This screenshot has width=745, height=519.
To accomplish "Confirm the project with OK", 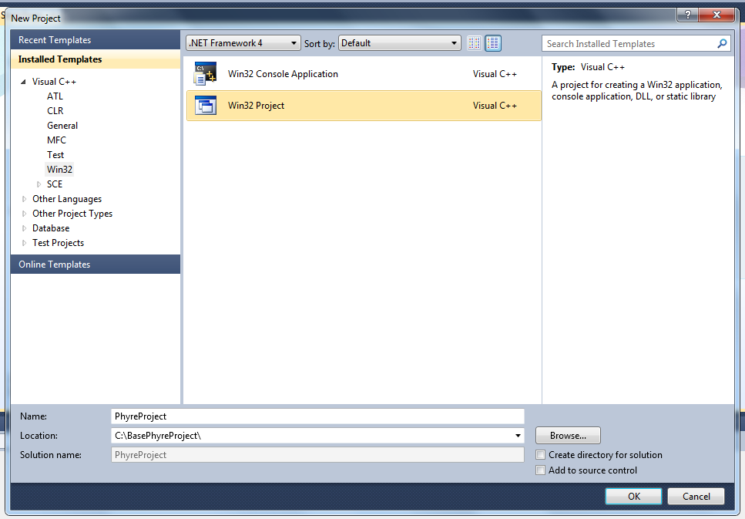I will click(x=633, y=496).
